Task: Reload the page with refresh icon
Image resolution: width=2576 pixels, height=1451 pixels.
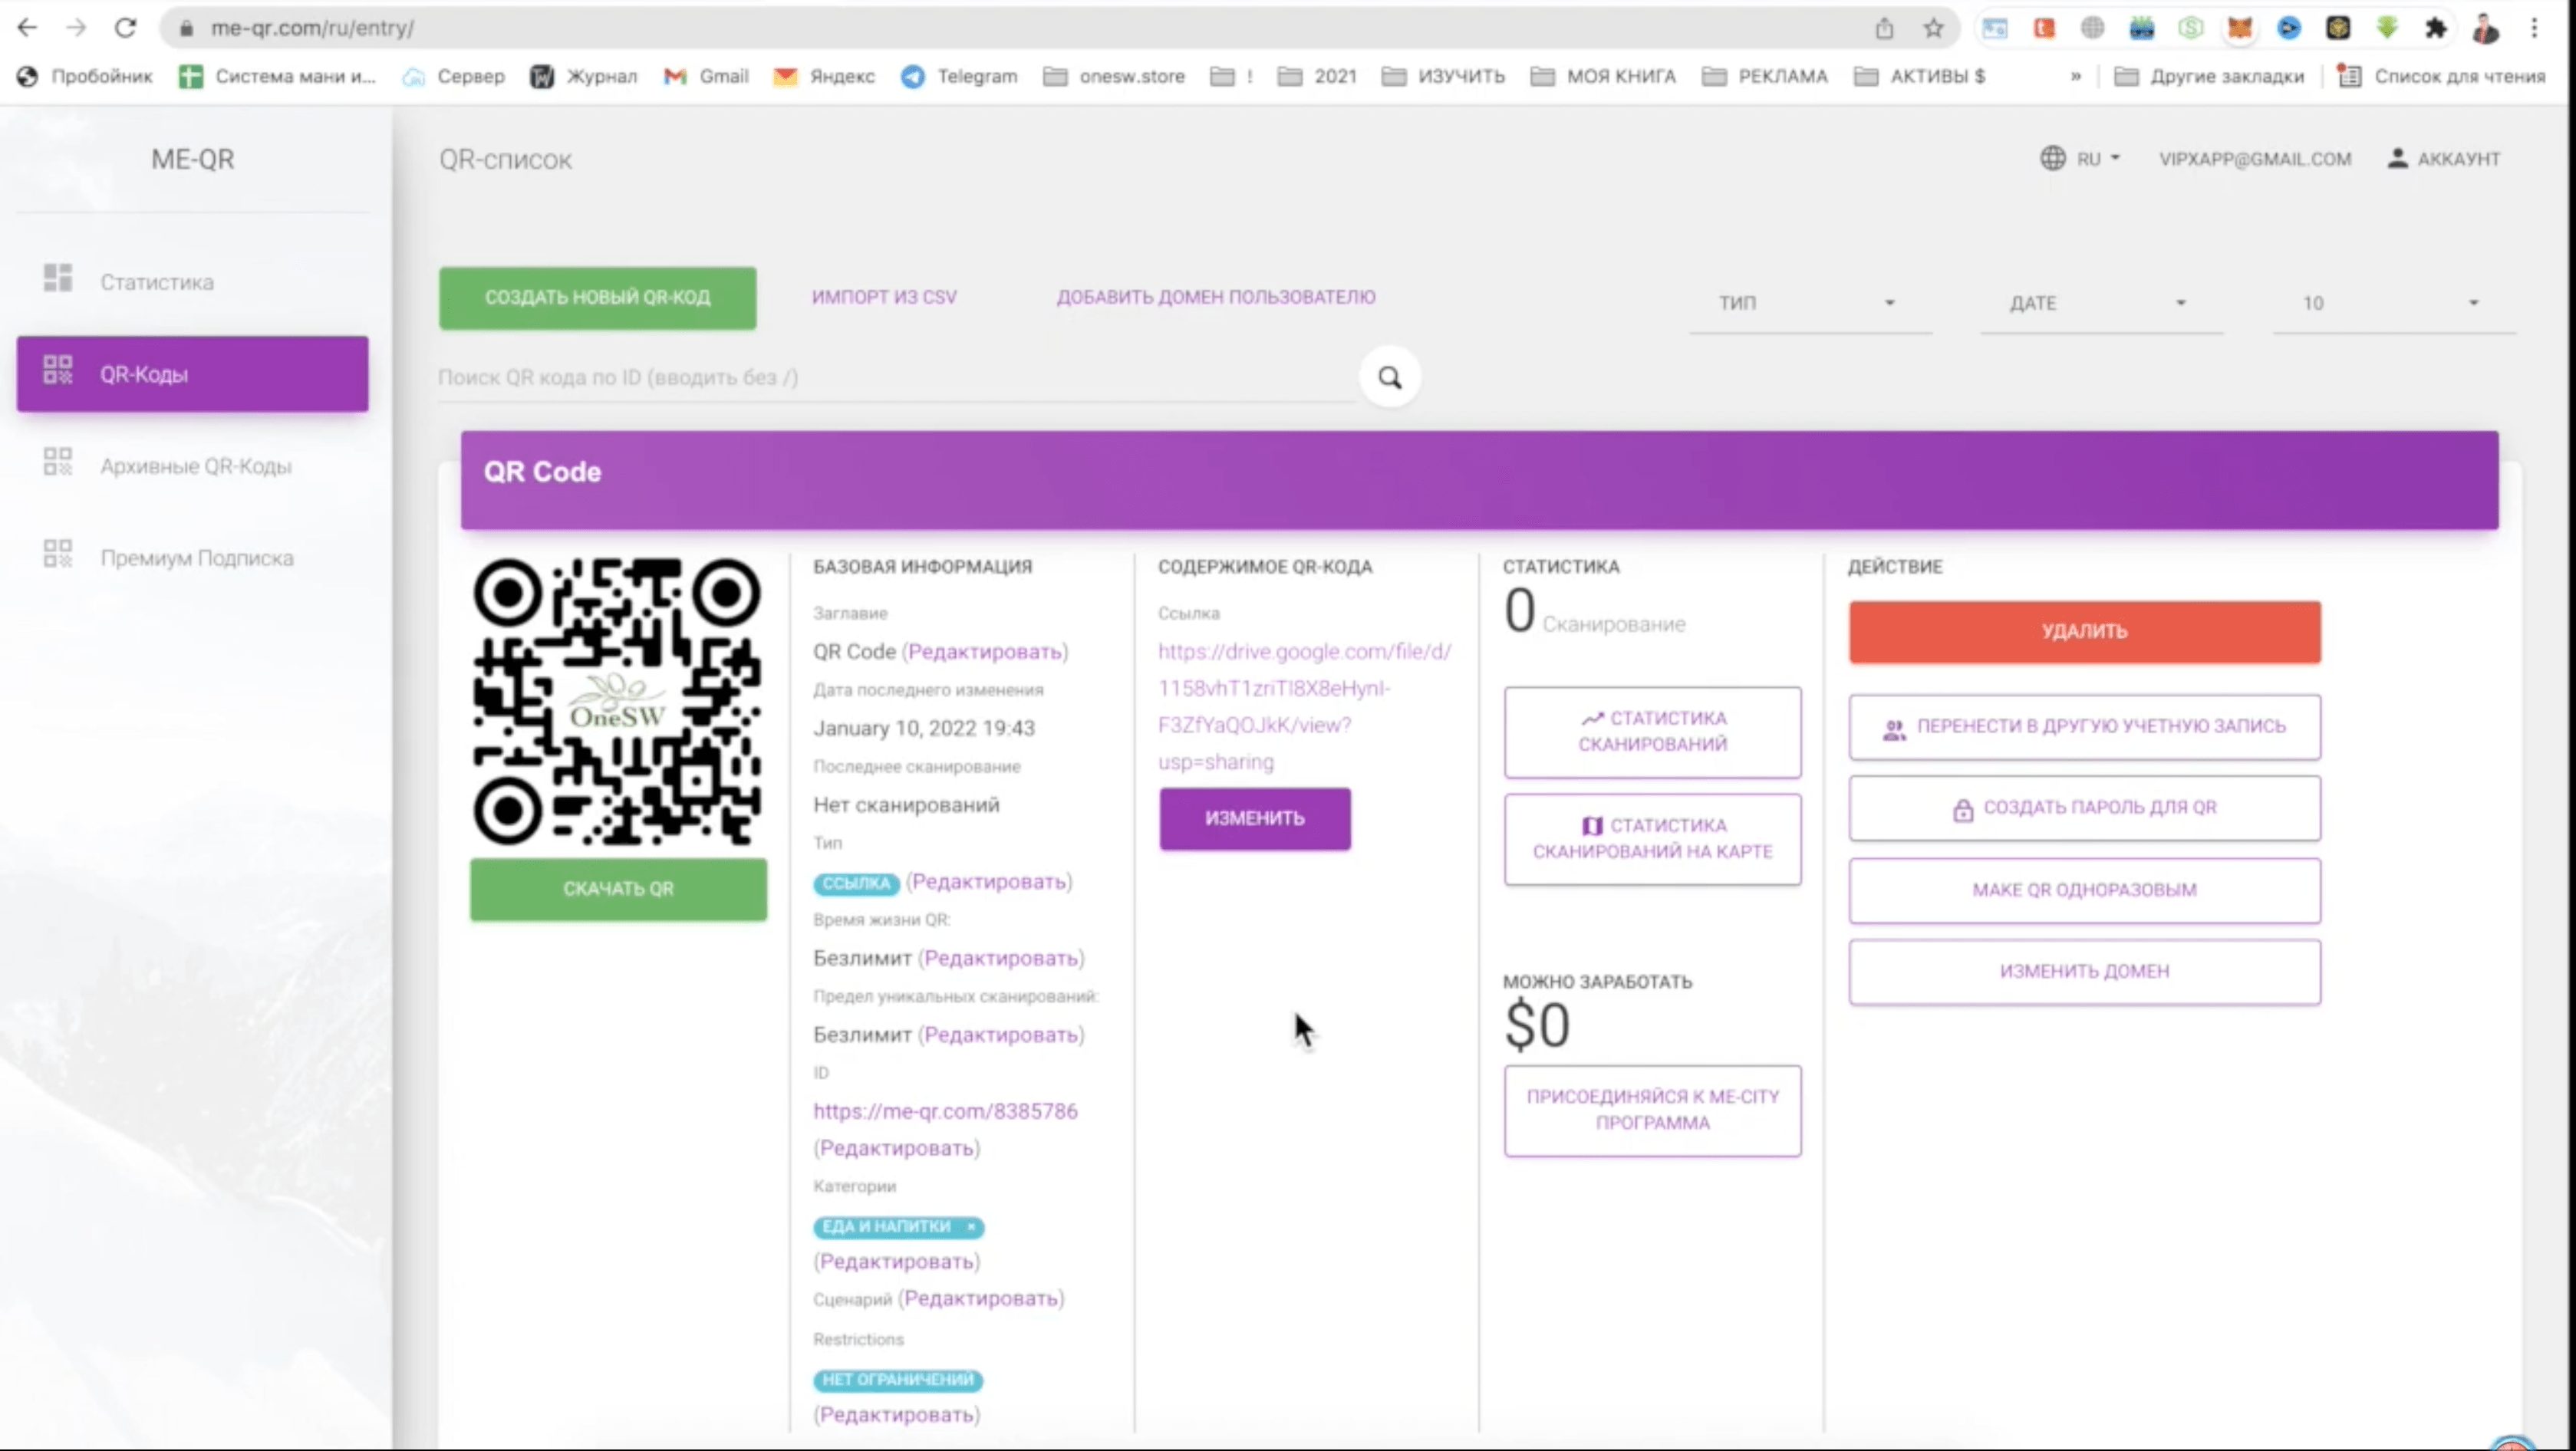Action: (x=125, y=28)
